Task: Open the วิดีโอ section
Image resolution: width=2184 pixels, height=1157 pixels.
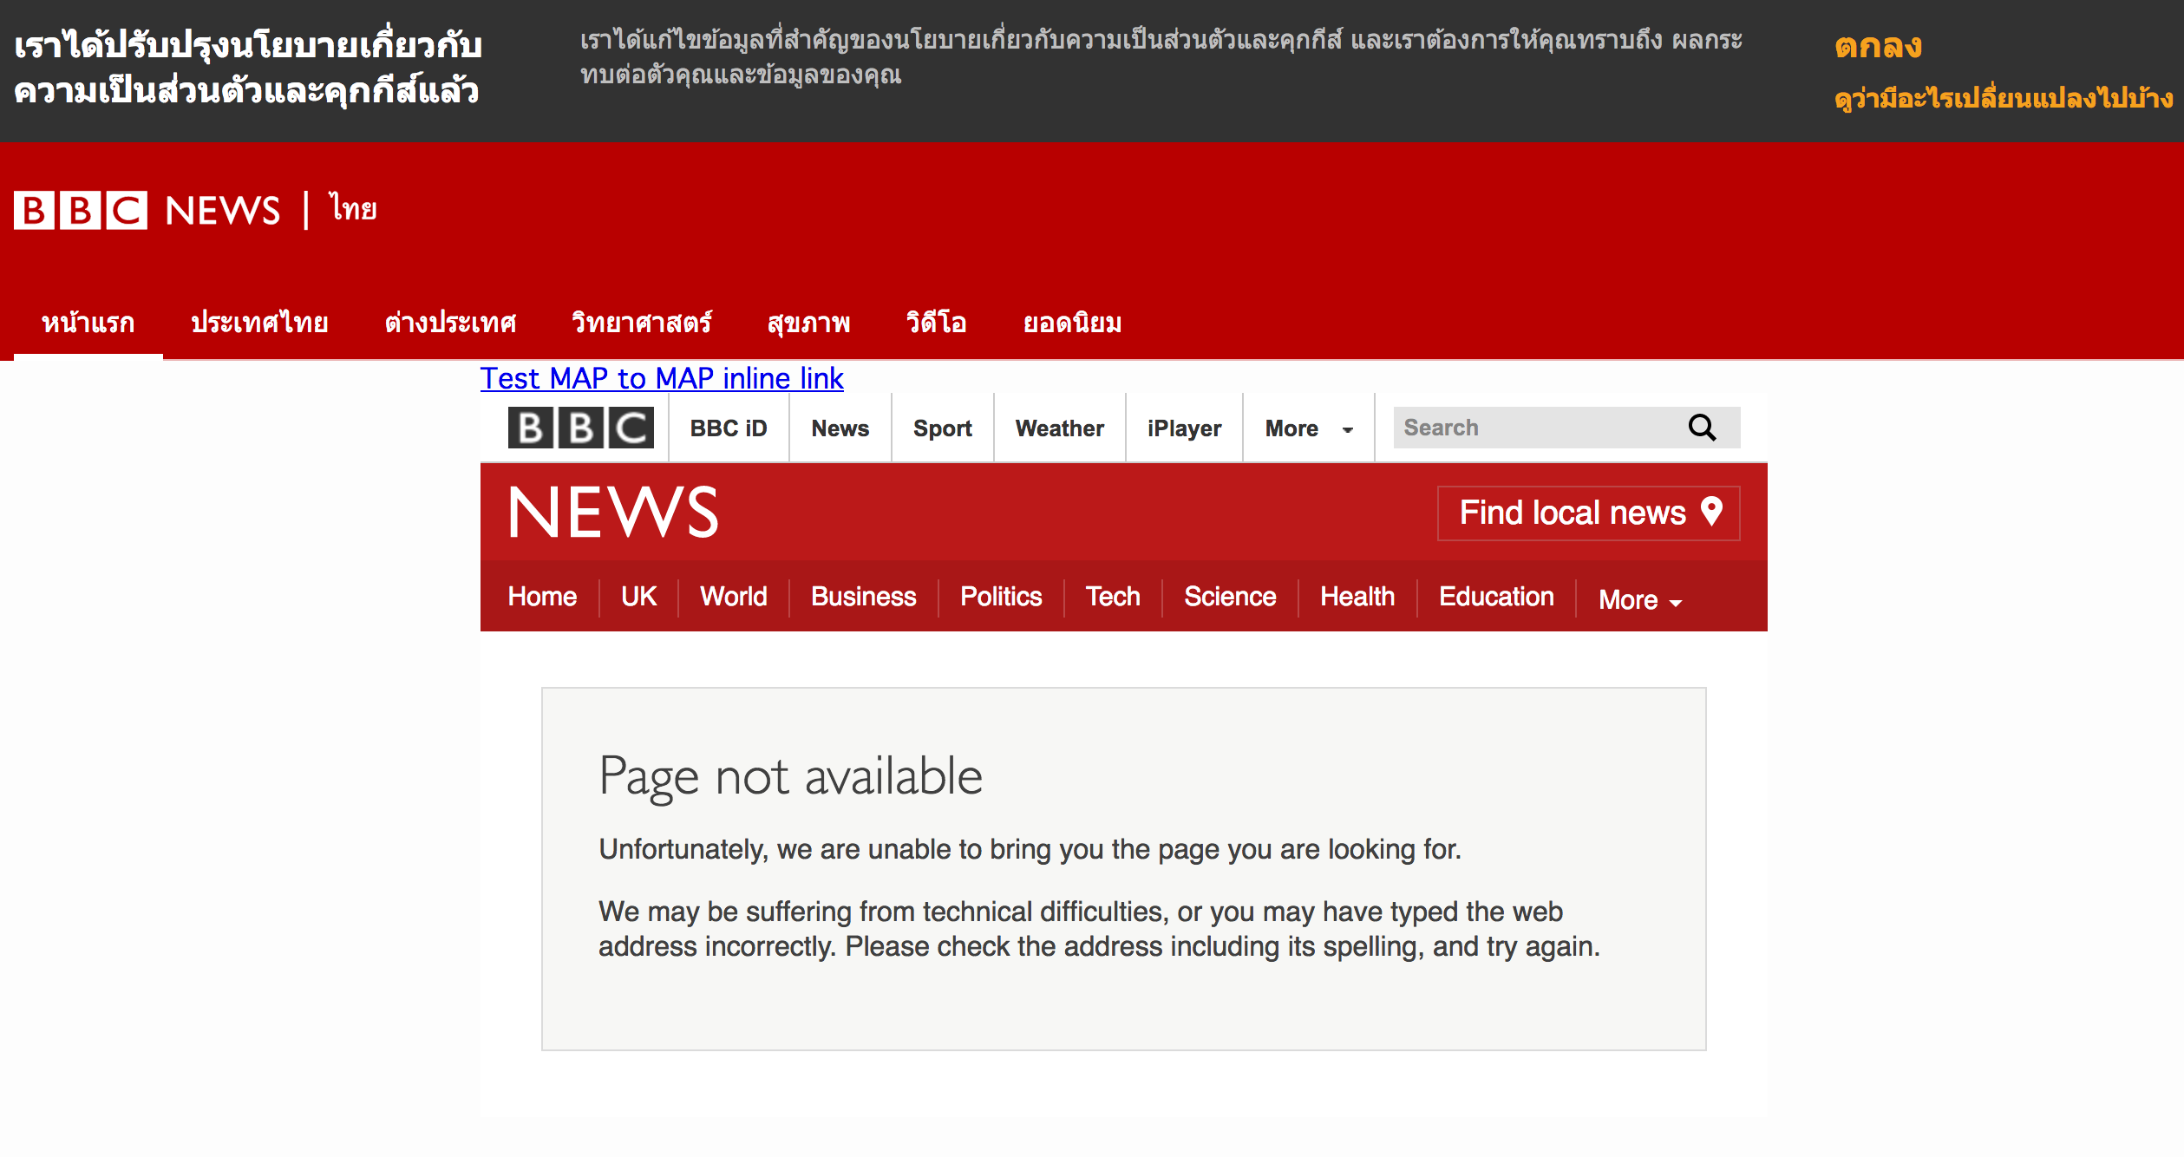Action: (x=936, y=324)
